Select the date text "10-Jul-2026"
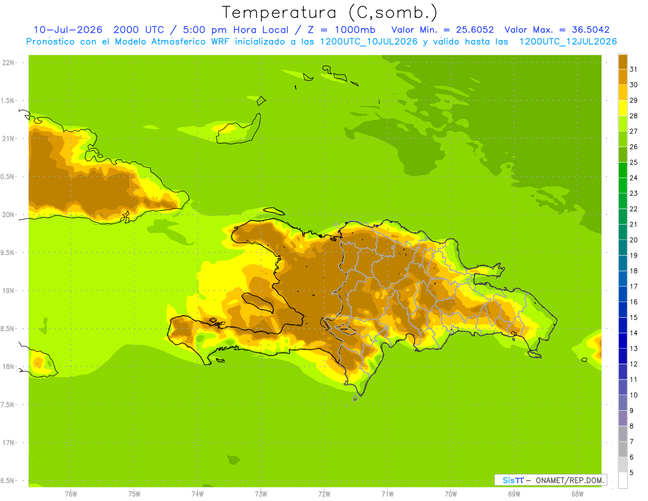The image size is (648, 501). pyautogui.click(x=68, y=30)
